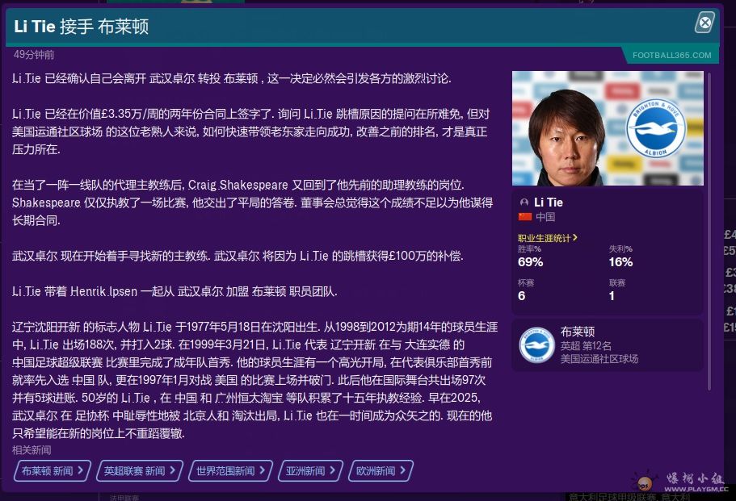Open 亚洲新闻 related news
The height and width of the screenshot is (501, 736).
pos(311,470)
